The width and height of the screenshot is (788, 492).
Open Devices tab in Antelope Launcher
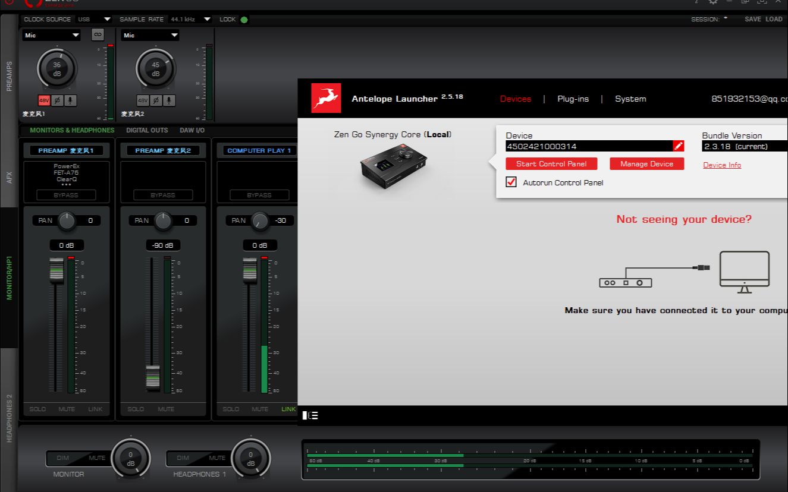point(516,99)
